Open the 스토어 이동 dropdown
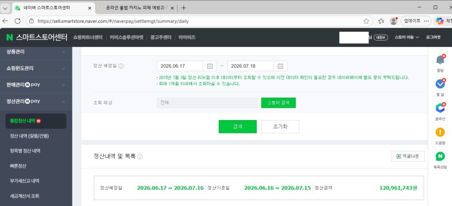Image resolution: width=452 pixels, height=206 pixels. [x=407, y=37]
